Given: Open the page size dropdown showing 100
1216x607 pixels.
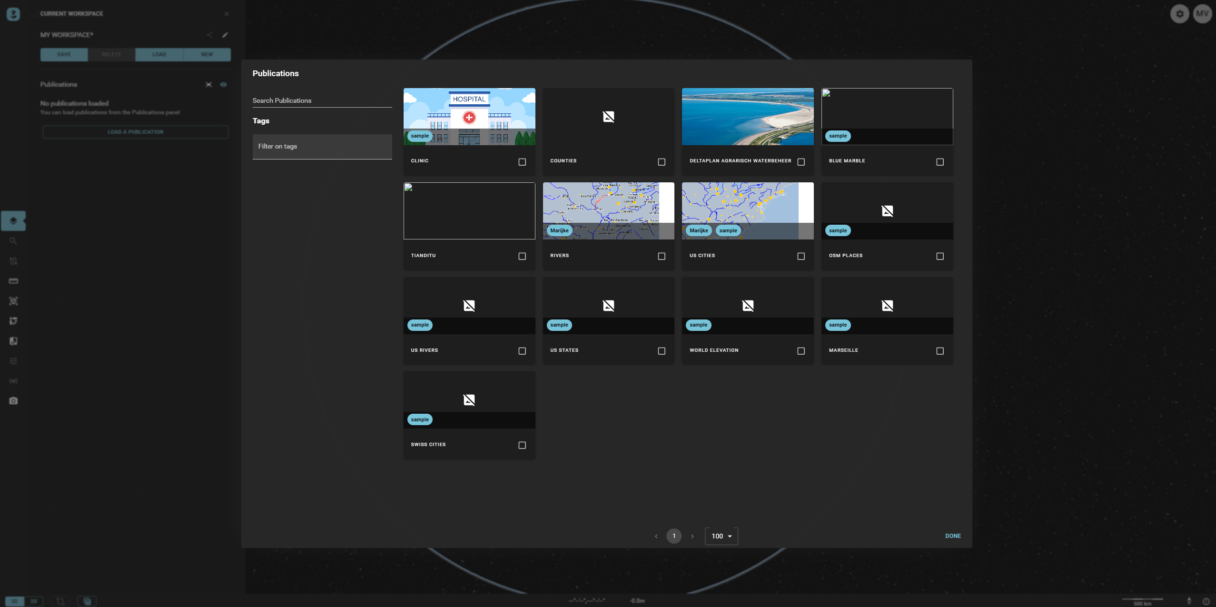Looking at the screenshot, I should point(721,536).
